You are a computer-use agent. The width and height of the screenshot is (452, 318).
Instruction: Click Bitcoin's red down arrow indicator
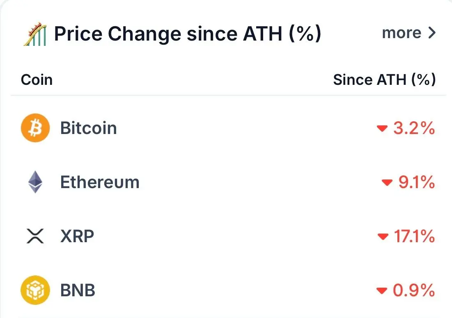[x=382, y=129]
